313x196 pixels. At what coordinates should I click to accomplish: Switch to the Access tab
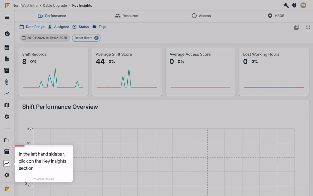tap(201, 16)
